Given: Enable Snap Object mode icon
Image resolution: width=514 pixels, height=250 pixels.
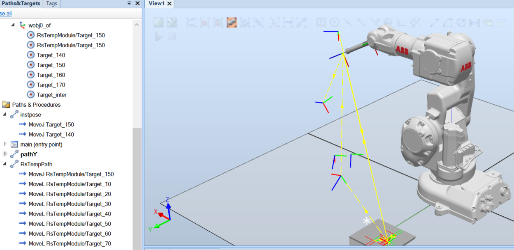Looking at the screenshot, I should (321, 23).
